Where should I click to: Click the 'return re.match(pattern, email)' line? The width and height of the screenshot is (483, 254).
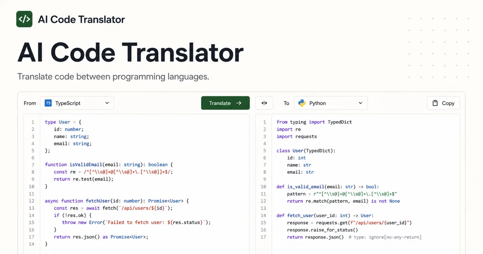pyautogui.click(x=343, y=201)
